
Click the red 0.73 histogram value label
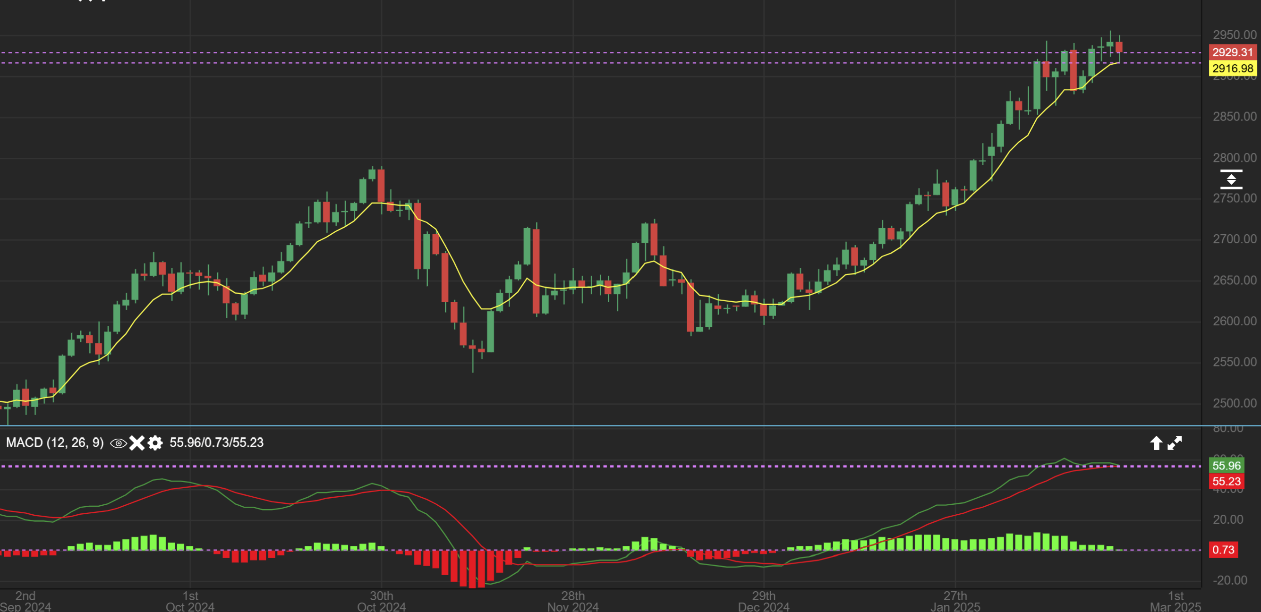(1223, 549)
